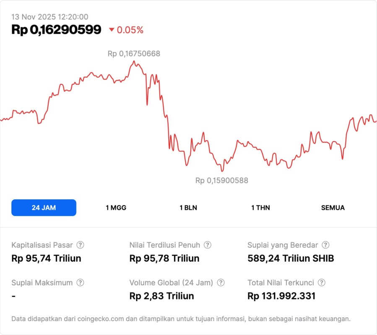Image resolution: width=377 pixels, height=335 pixels.
Task: Click the Rp 131.992.331 locked value
Action: coord(281,296)
